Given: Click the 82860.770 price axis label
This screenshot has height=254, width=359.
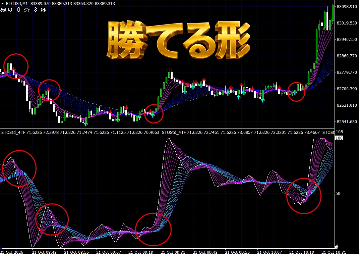Looking at the screenshot, I should point(347,56).
